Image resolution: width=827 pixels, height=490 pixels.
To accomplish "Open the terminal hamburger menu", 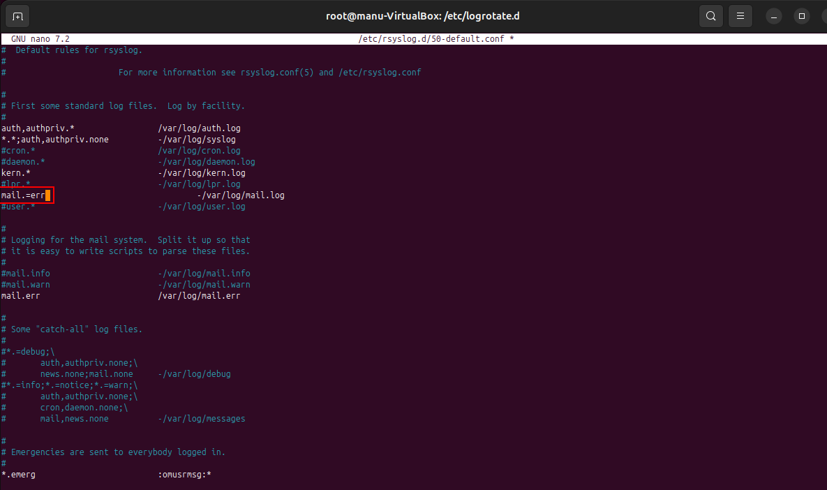I will (x=740, y=16).
